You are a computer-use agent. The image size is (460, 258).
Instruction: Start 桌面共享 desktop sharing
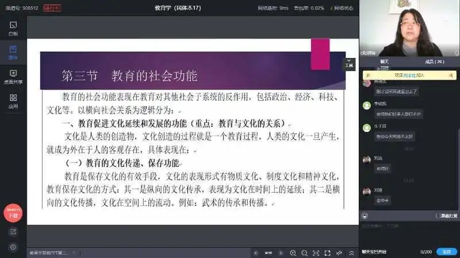[13, 77]
